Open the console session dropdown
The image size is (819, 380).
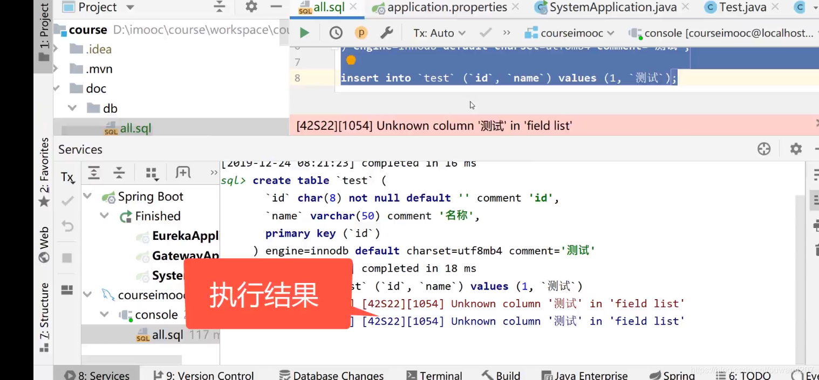tap(725, 33)
